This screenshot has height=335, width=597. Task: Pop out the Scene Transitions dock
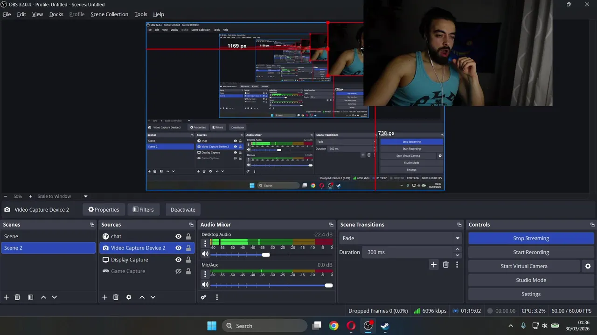(x=459, y=225)
